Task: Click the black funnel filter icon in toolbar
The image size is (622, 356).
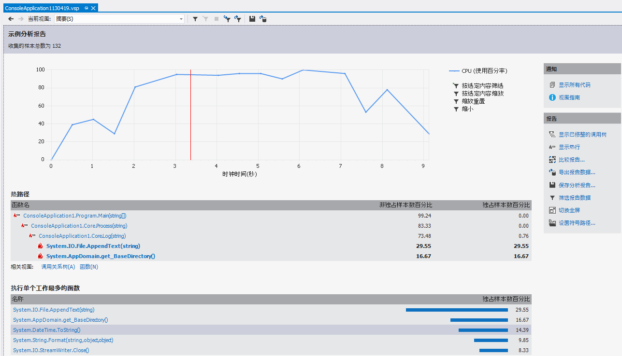Action: (x=195, y=19)
